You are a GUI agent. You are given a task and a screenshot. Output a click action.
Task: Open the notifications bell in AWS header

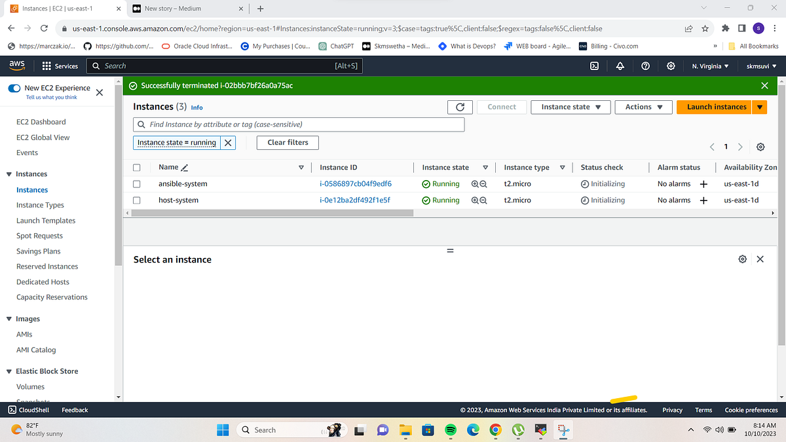(620, 65)
